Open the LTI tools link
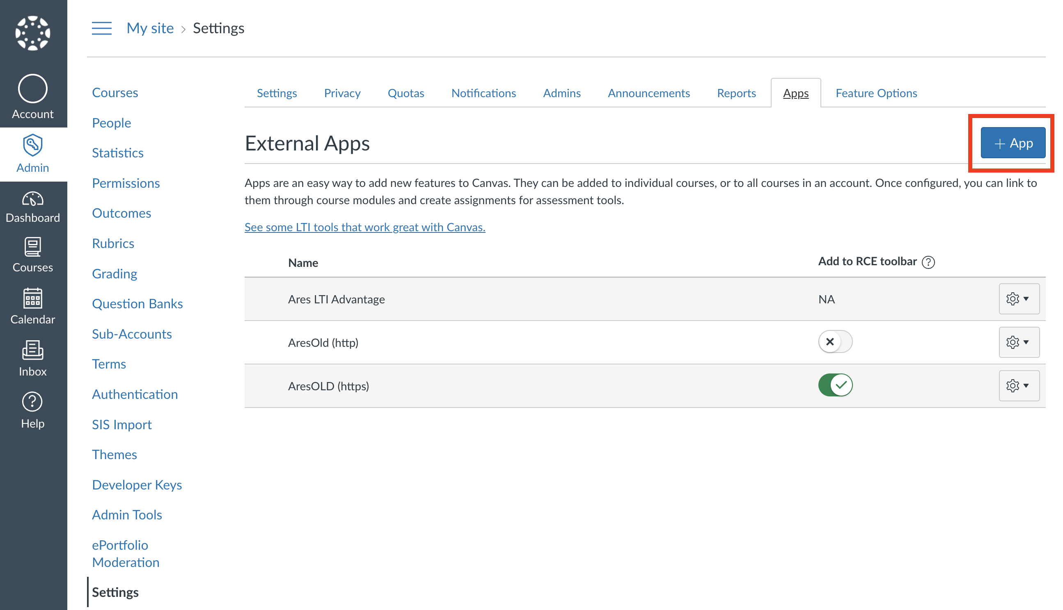 364,227
